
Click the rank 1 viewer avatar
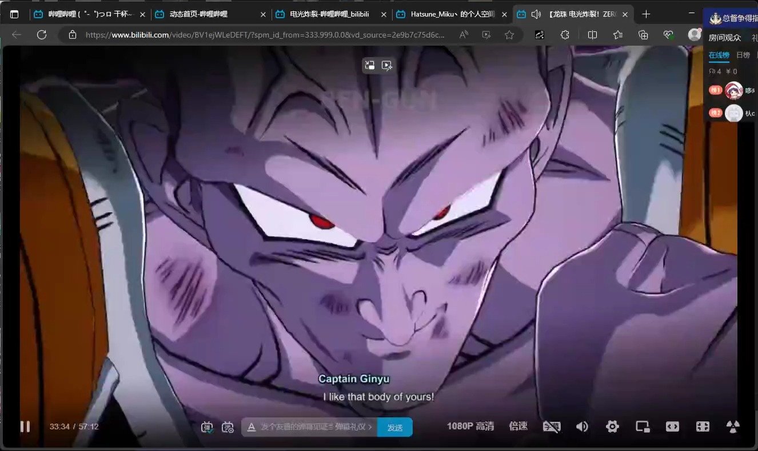click(734, 90)
